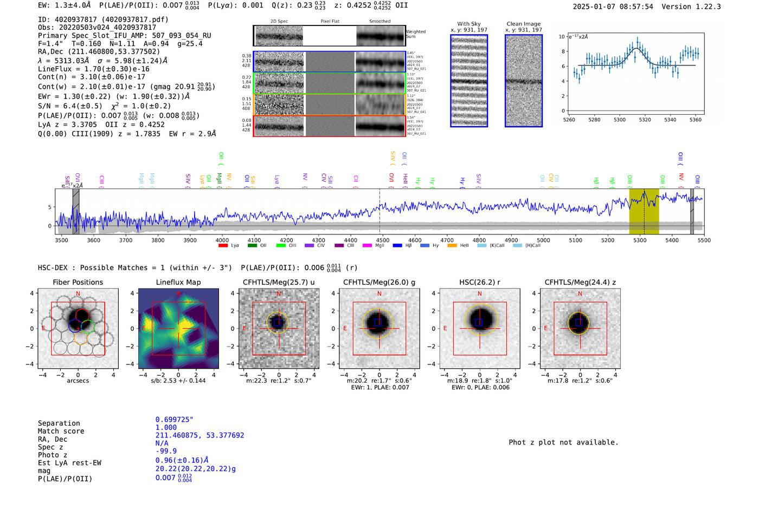The width and height of the screenshot is (759, 516).
Task: Click the ID 4020937817 line
Action: pos(103,19)
